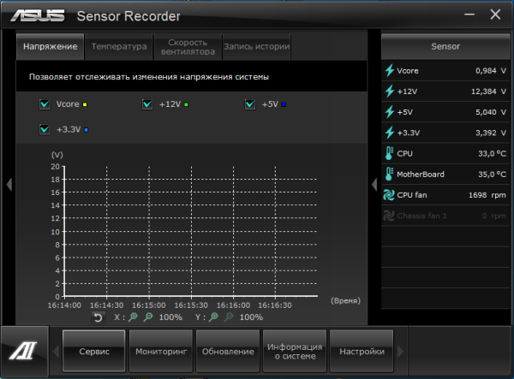514x379 pixels.
Task: Click the green +12V color swatch
Action: (186, 104)
